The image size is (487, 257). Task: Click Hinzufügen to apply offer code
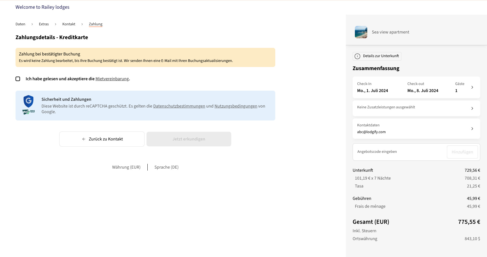[x=462, y=152]
